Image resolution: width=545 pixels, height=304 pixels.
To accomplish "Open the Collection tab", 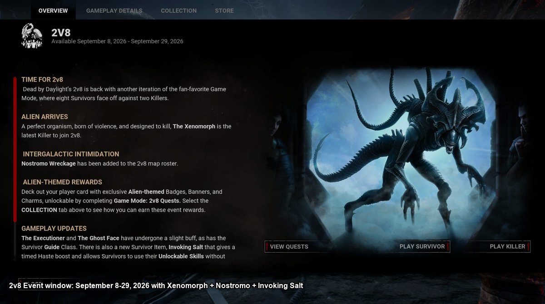I will click(178, 10).
